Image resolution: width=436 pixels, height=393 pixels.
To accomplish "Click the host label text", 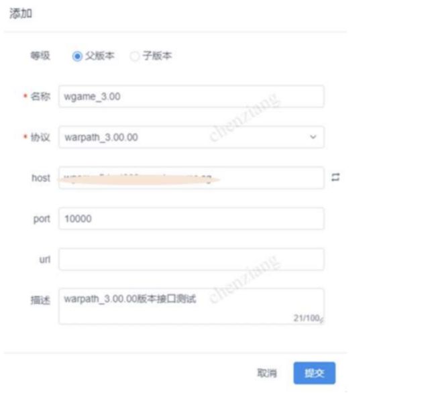I will [x=41, y=178].
